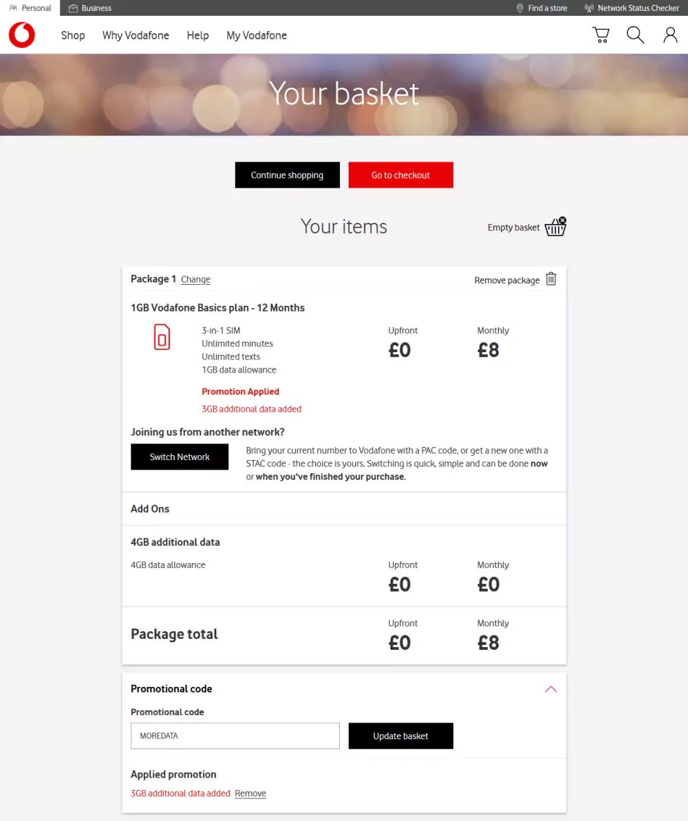Viewport: 688px width, 821px height.
Task: Click the Vodafone logo
Action: click(21, 35)
